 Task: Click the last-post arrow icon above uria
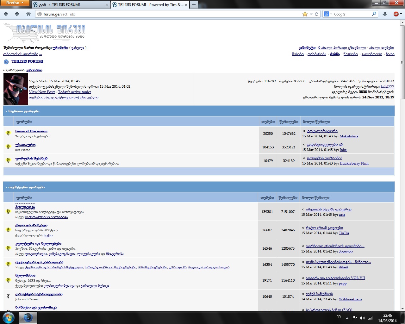(x=303, y=209)
